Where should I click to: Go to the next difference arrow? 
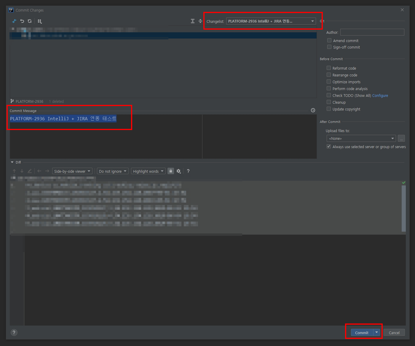22,171
